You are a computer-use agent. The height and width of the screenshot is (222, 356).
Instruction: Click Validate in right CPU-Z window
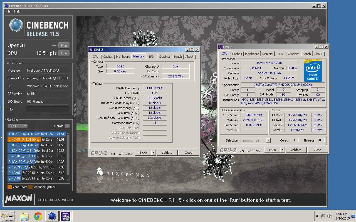296,150
